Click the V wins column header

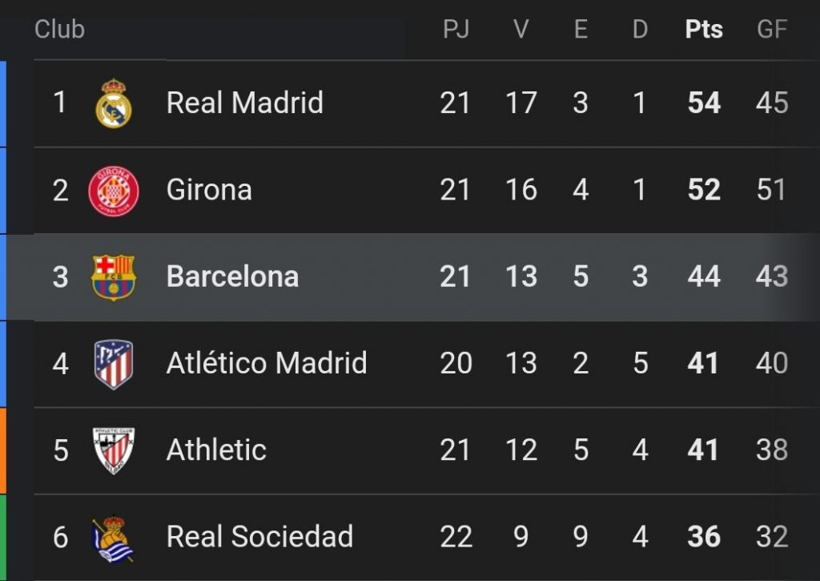pos(521,30)
